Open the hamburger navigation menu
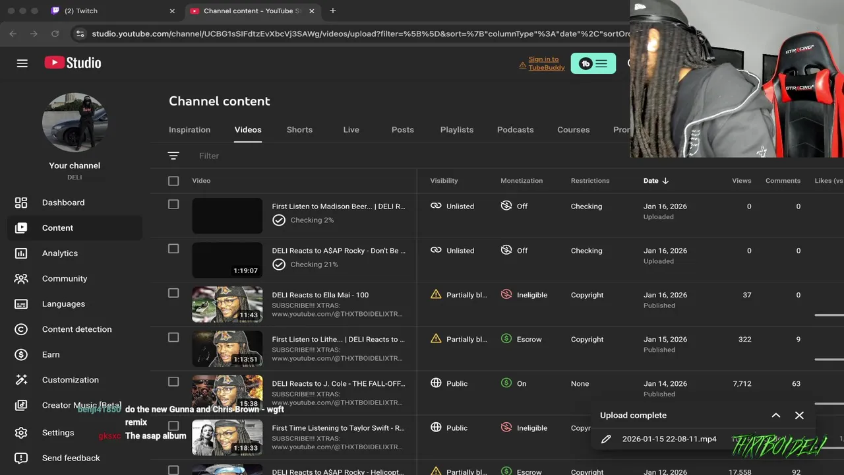844x475 pixels. 22,63
